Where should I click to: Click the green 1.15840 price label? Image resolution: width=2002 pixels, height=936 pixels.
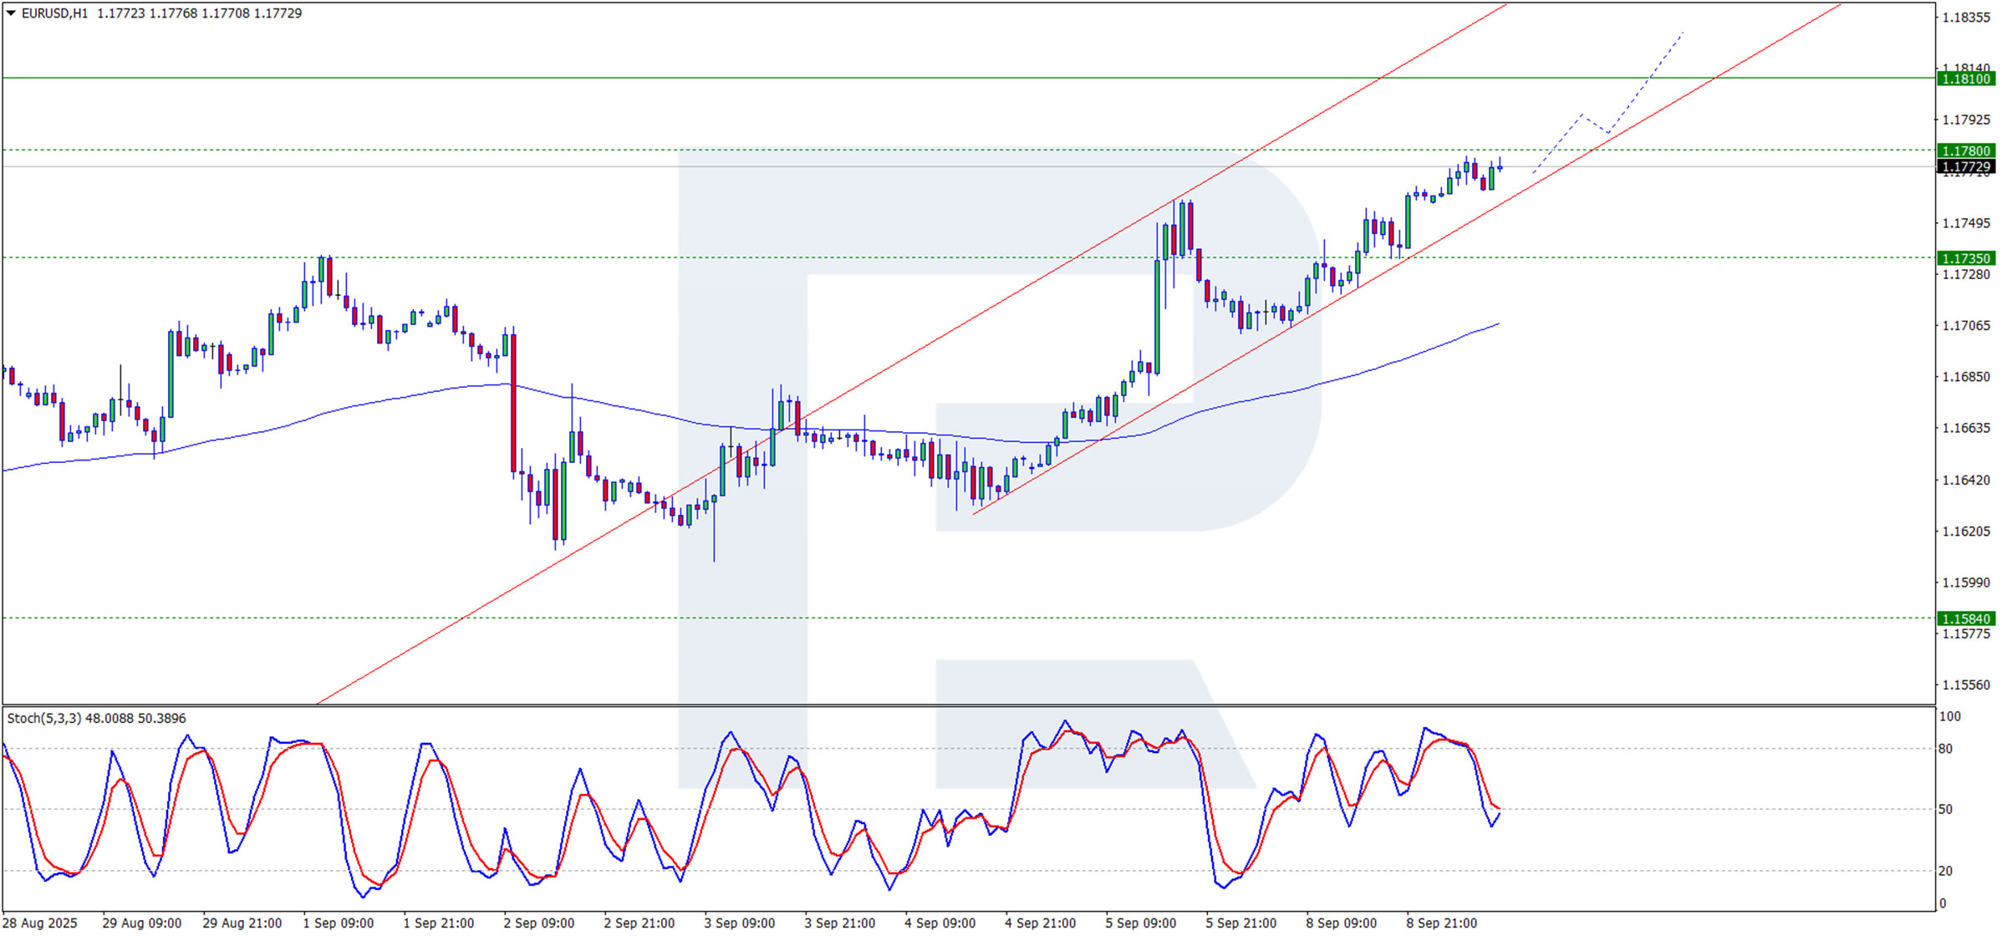click(x=1965, y=619)
